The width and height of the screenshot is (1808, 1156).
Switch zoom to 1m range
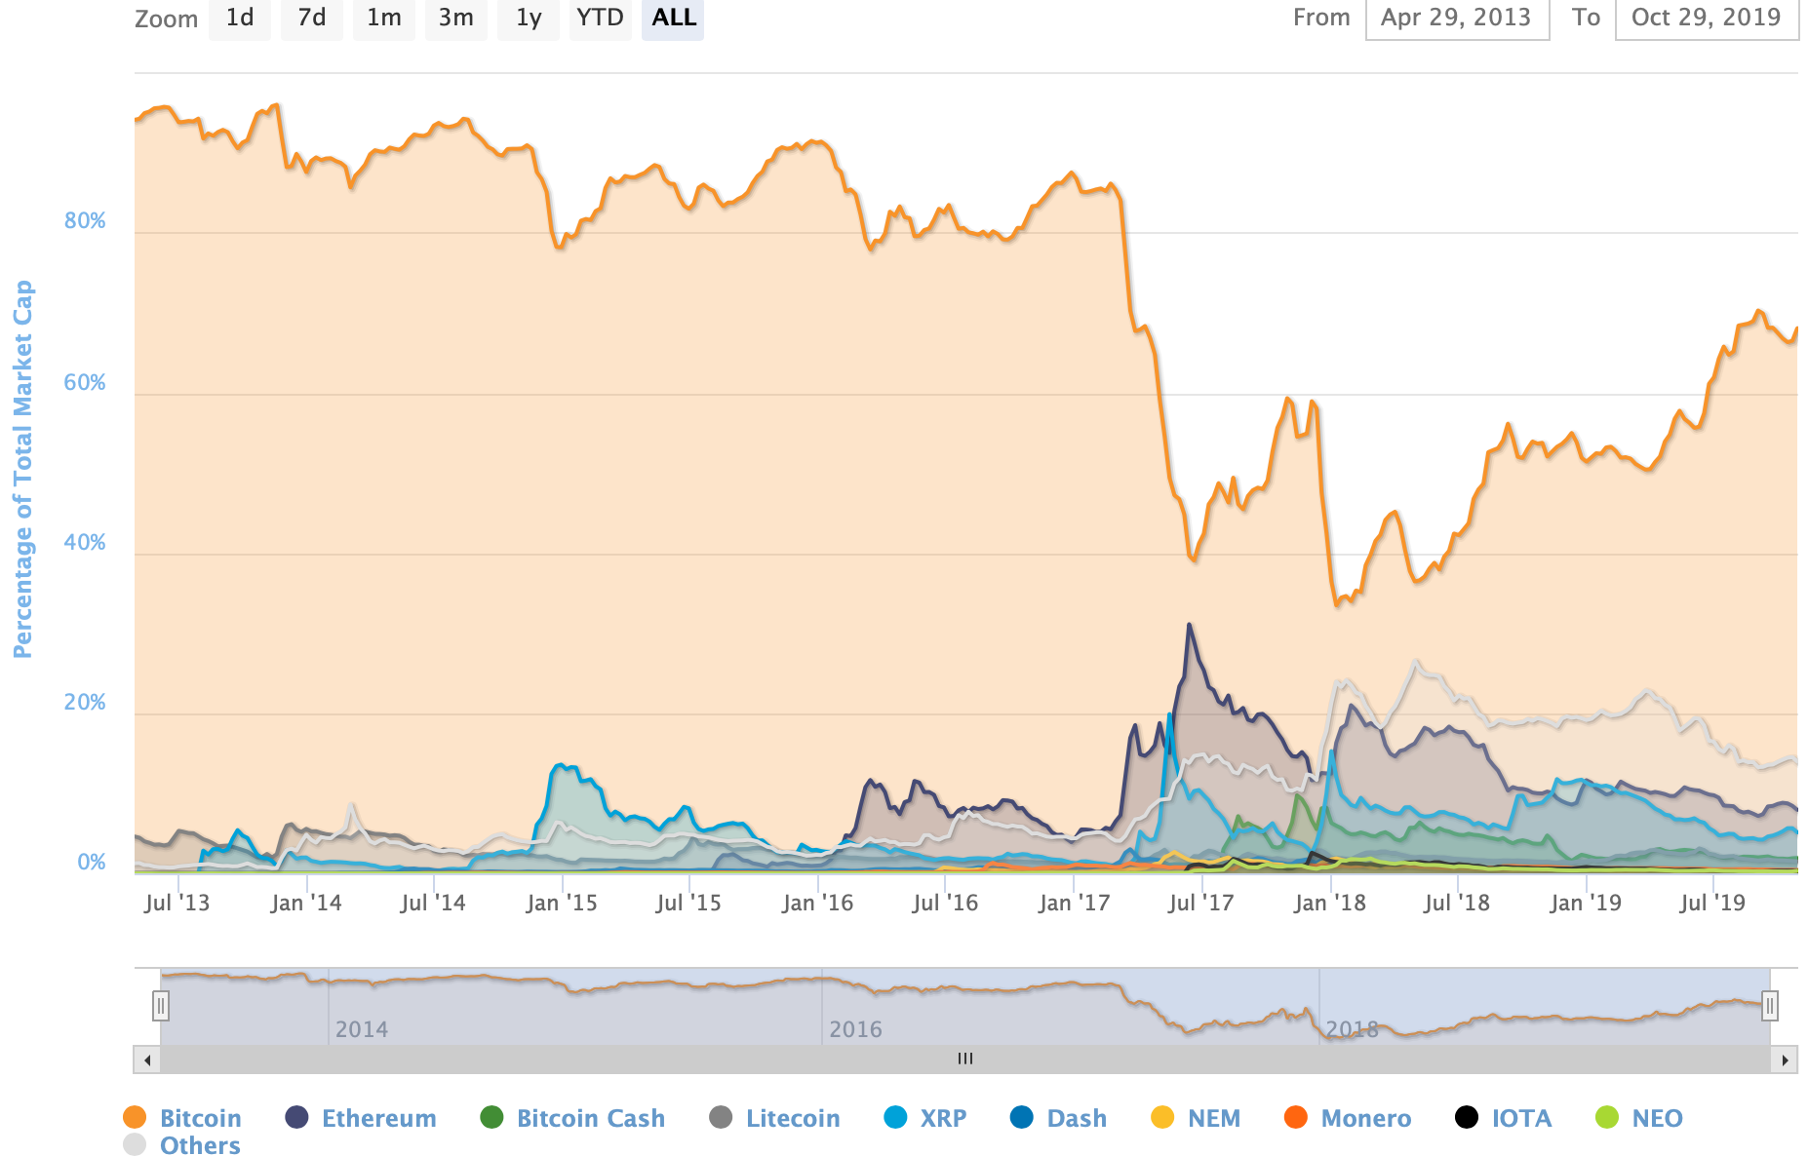tap(383, 18)
